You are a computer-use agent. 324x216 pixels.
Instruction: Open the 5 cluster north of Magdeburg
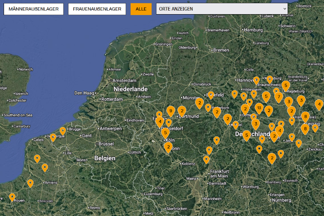click(286, 85)
